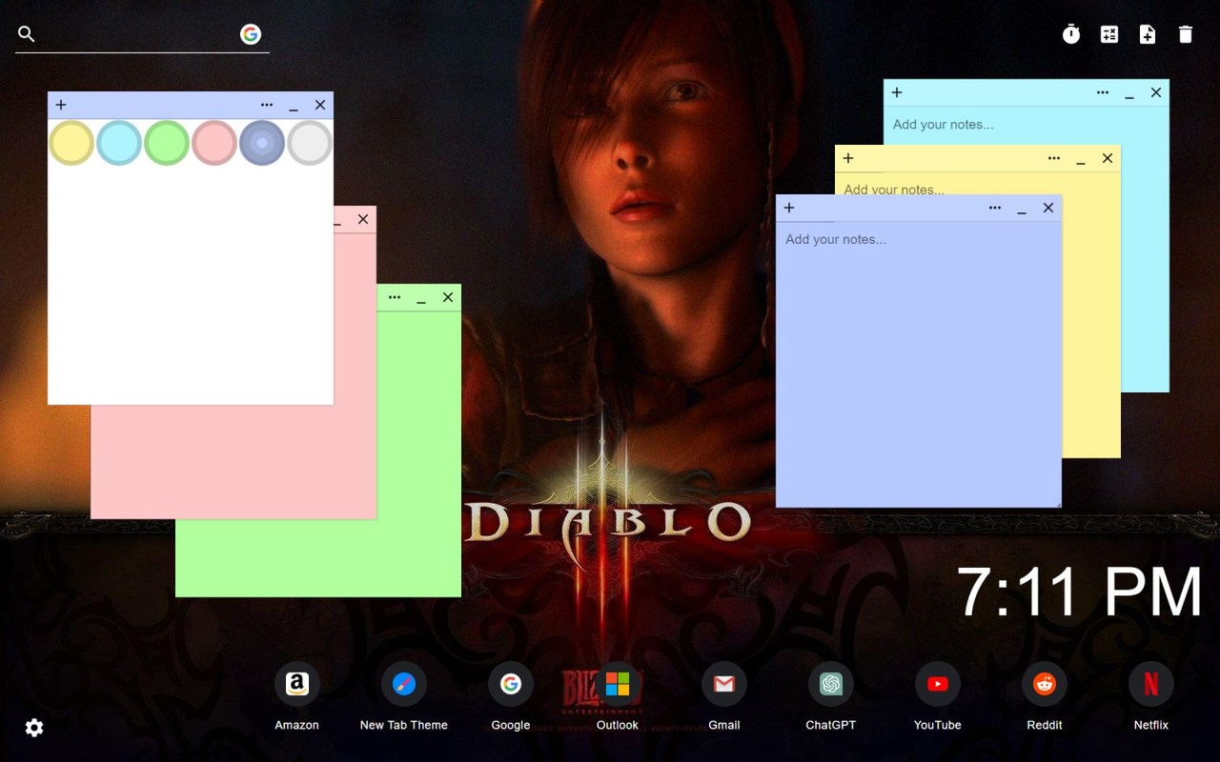
Task: Open the settings gear
Action: (34, 728)
